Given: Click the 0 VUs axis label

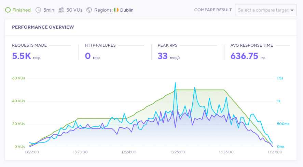Looking at the screenshot, I should coord(19,147).
